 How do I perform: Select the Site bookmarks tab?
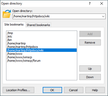[14, 24]
